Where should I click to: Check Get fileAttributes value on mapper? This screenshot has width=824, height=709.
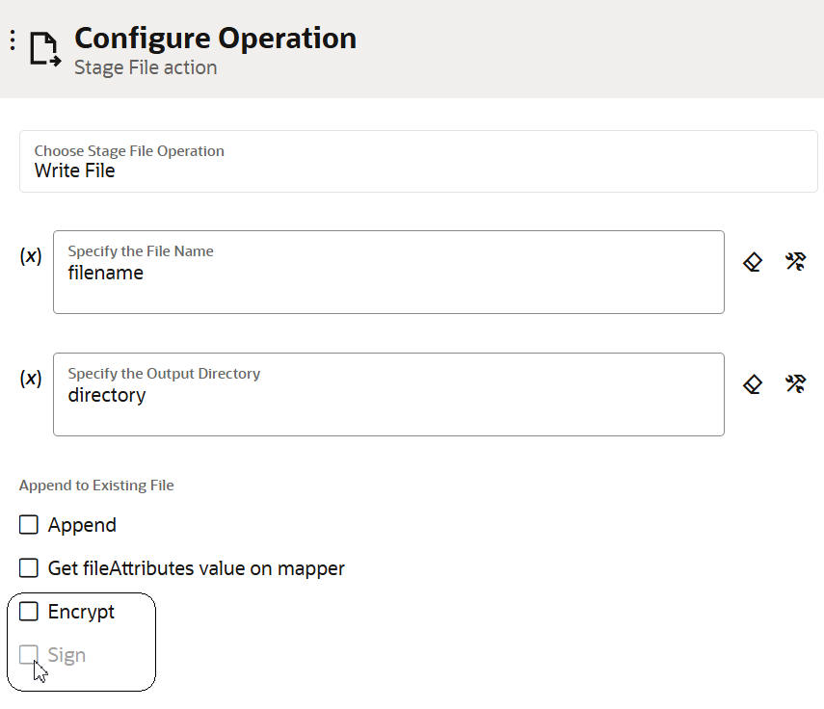(29, 568)
